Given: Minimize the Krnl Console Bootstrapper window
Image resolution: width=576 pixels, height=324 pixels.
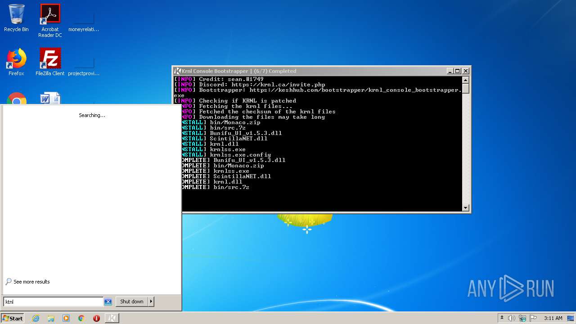Looking at the screenshot, I should [450, 71].
